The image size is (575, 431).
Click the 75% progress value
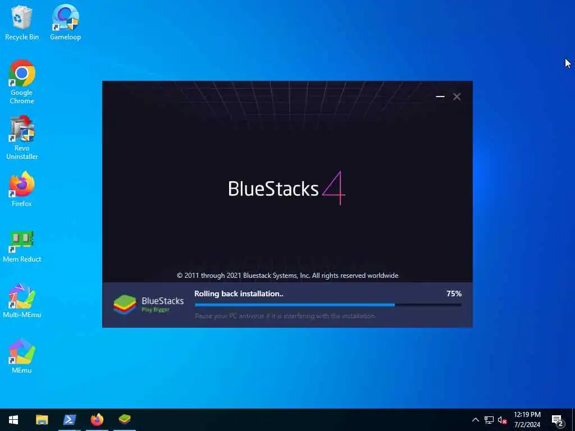coord(454,294)
